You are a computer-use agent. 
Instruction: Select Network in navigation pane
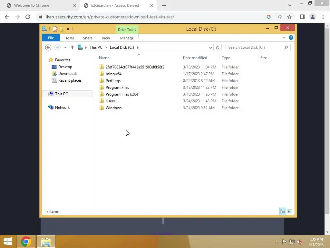[x=62, y=107]
